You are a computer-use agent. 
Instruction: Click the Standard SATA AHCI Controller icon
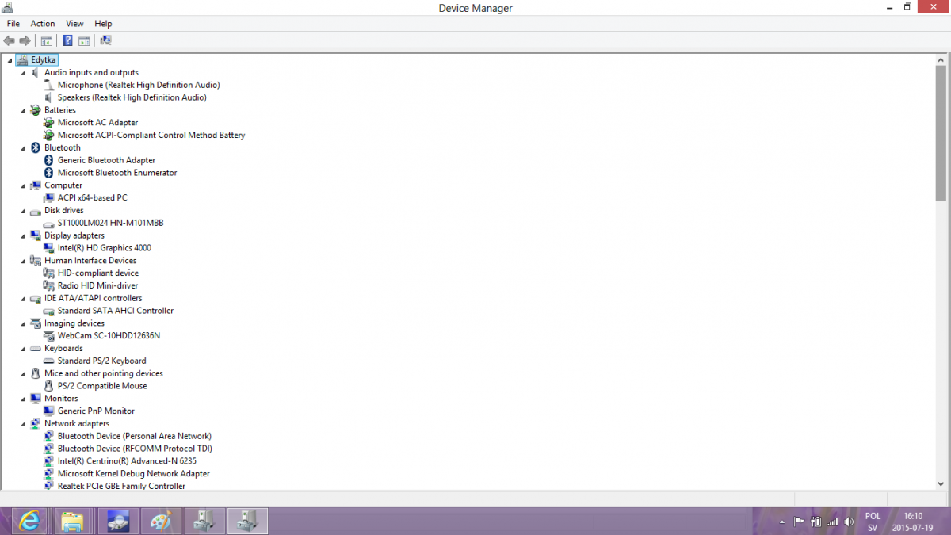49,311
